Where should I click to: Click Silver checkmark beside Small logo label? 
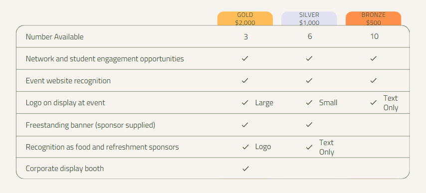(309, 103)
